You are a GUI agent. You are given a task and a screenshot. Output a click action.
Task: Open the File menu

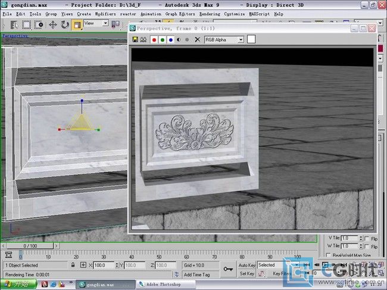(7, 14)
